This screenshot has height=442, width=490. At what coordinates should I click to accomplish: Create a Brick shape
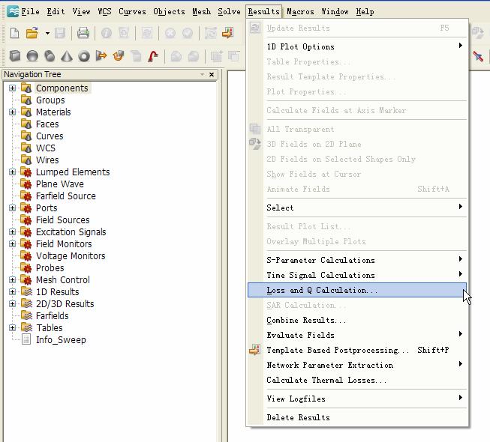(x=15, y=56)
